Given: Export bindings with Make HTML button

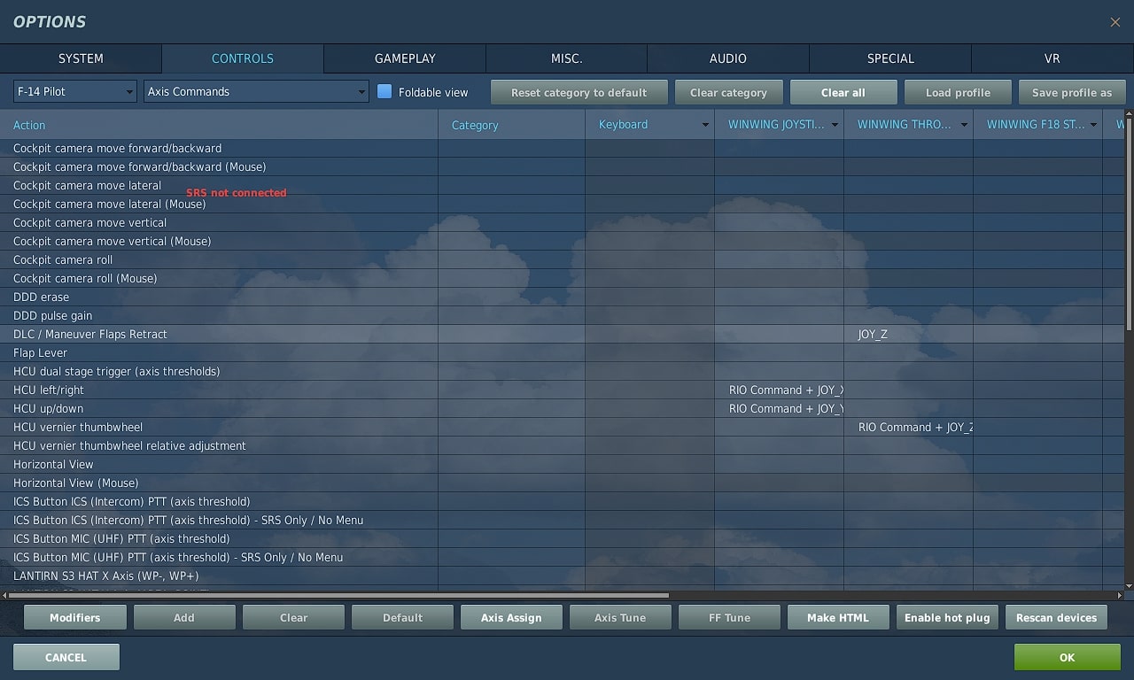Looking at the screenshot, I should pos(837,617).
